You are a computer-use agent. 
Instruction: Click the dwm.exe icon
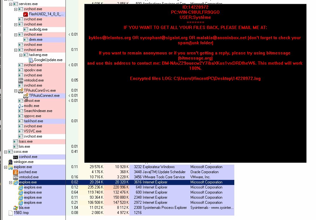click(x=26, y=39)
